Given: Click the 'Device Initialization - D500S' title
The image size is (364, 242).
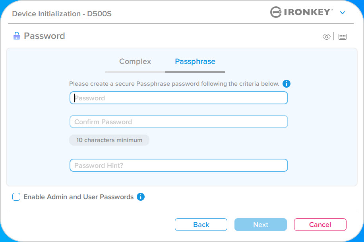Looking at the screenshot, I should pos(62,13).
